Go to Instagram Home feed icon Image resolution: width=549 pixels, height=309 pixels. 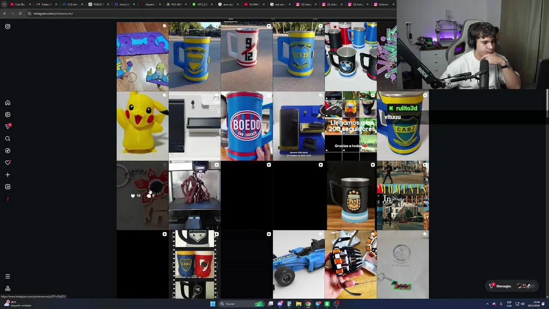click(x=8, y=103)
